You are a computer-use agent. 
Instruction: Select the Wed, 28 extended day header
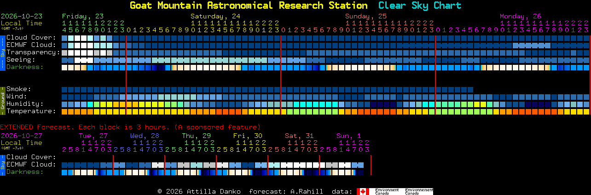click(x=145, y=136)
